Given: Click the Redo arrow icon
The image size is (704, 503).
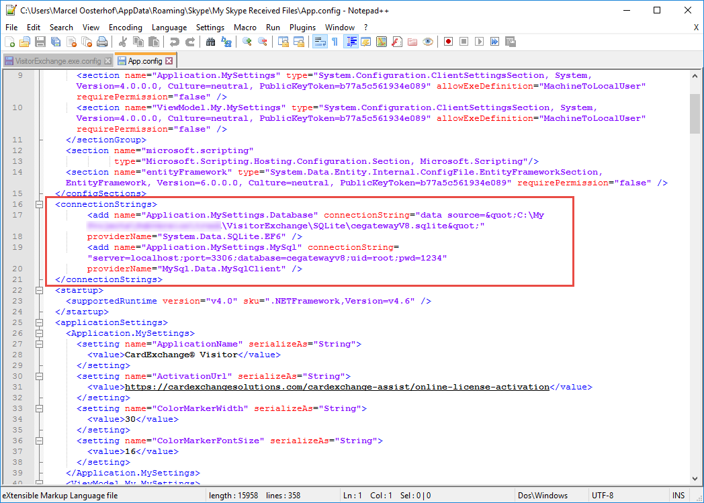Looking at the screenshot, I should [x=190, y=42].
